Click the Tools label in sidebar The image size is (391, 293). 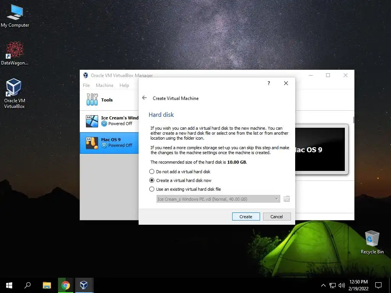107,100
